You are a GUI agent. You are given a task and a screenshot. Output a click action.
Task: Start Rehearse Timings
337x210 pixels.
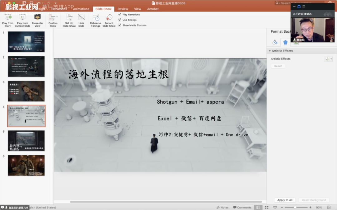(x=95, y=21)
